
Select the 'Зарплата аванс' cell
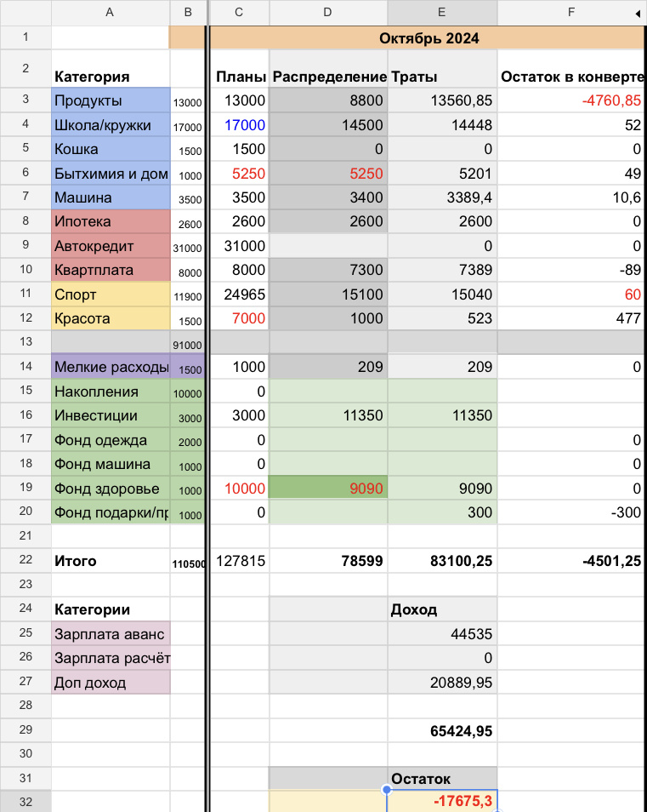[111, 633]
